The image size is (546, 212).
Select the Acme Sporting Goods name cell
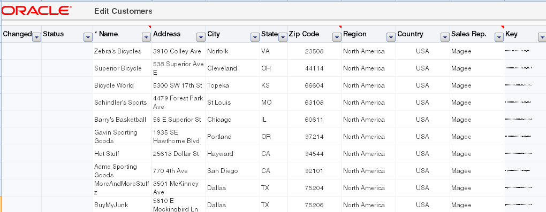tap(122, 171)
